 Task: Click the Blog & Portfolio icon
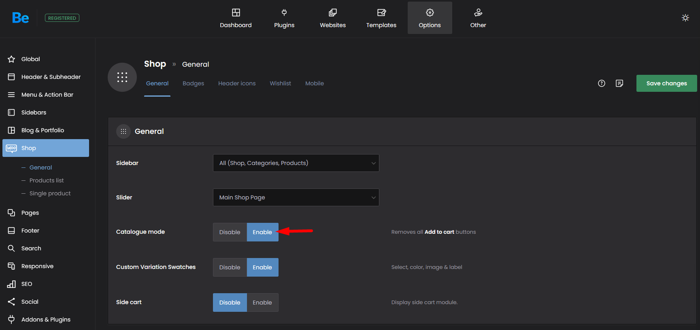point(11,130)
